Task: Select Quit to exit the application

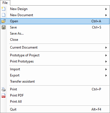Action: click(x=13, y=109)
